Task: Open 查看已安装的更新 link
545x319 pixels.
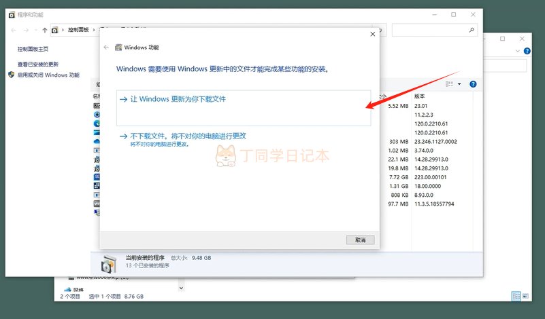Action: [38, 64]
